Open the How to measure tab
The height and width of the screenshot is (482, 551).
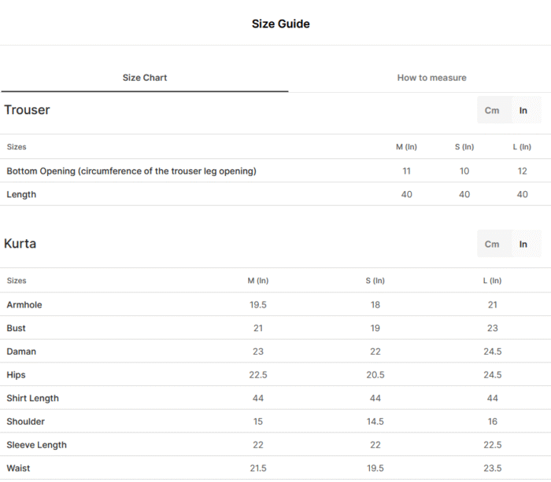[431, 78]
